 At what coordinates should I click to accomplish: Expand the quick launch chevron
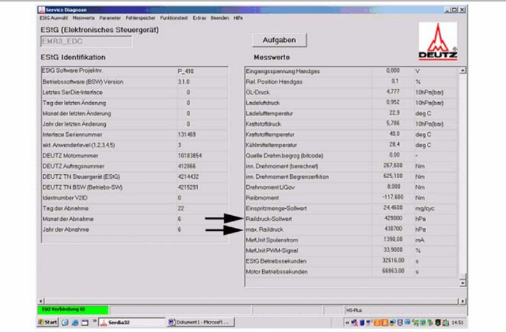point(94,321)
